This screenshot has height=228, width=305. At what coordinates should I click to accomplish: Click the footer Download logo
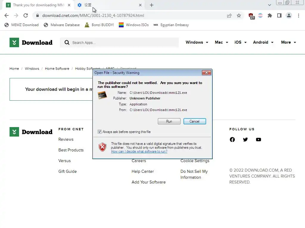[x=31, y=132]
